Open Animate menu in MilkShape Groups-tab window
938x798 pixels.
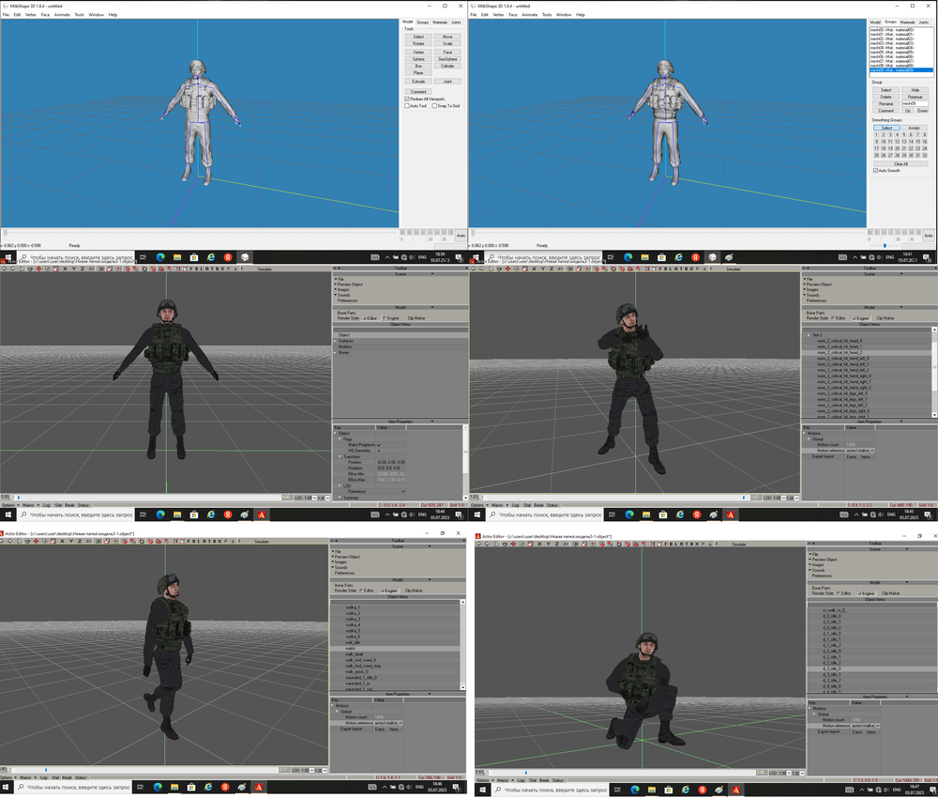tap(529, 14)
